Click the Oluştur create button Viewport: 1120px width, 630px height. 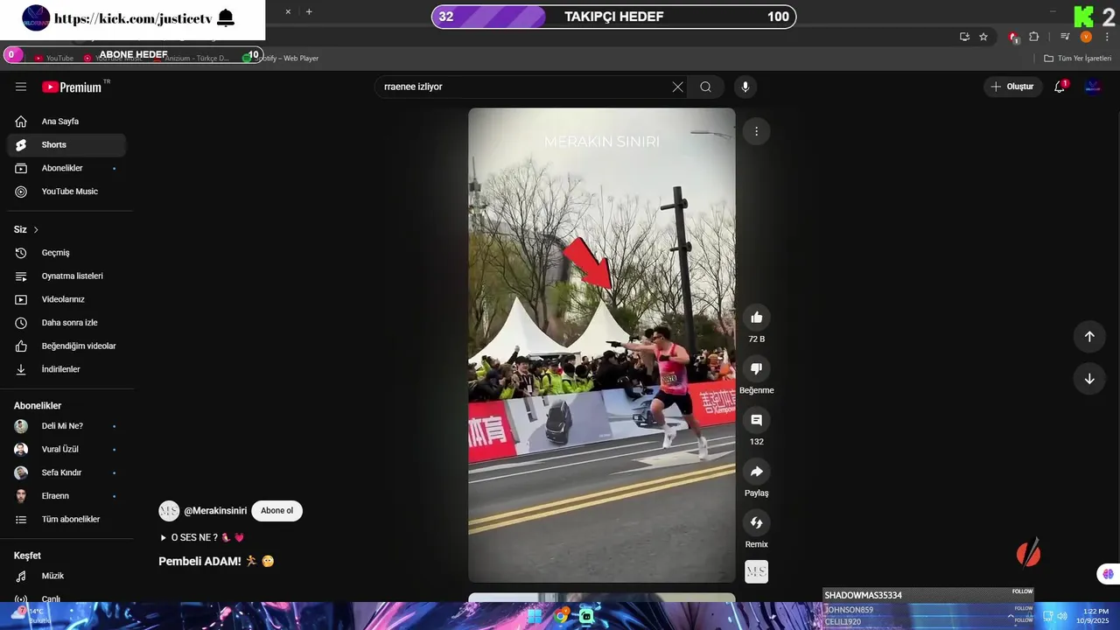click(x=1012, y=87)
